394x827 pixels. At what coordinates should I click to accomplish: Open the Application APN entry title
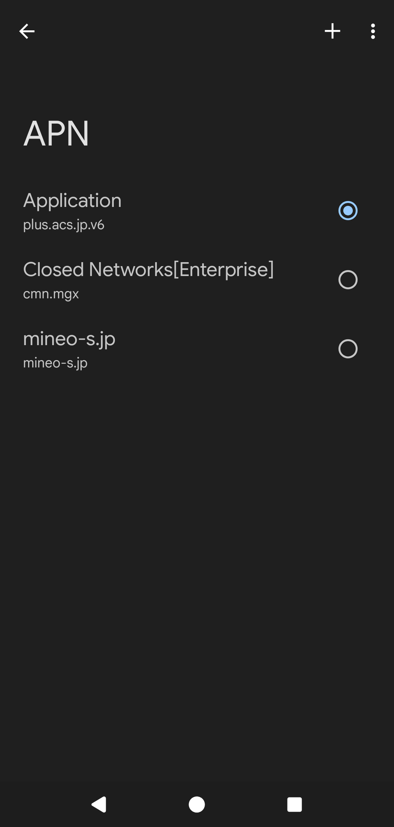tap(72, 200)
